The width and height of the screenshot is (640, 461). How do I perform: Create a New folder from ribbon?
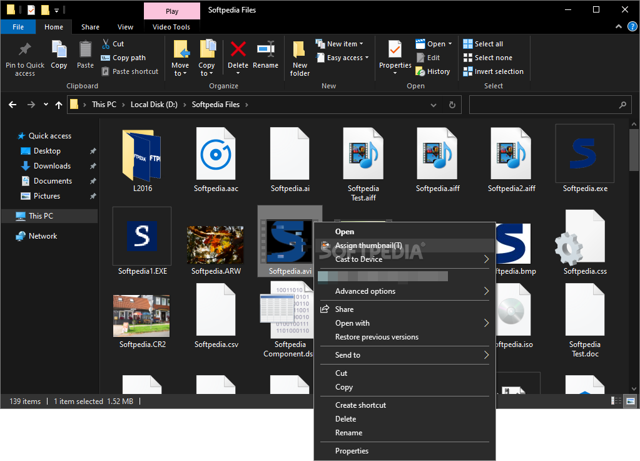tap(300, 59)
